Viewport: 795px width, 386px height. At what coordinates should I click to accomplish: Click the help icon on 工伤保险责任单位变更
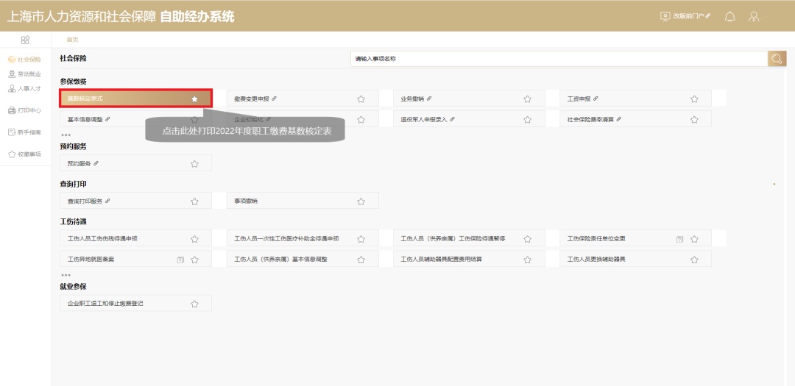(x=679, y=239)
